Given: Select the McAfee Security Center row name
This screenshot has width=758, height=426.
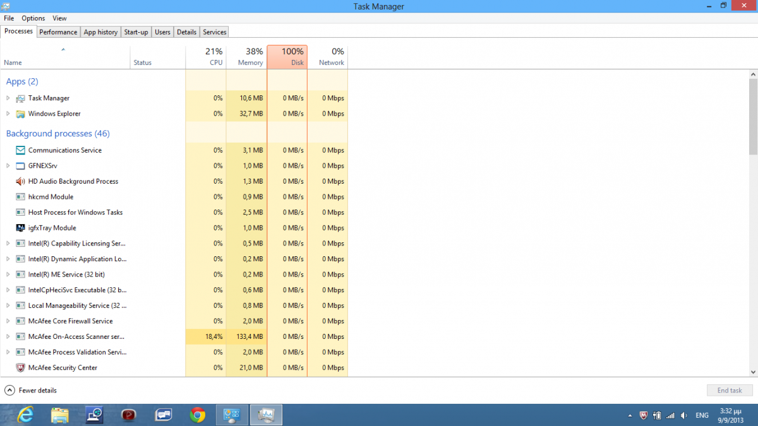Looking at the screenshot, I should point(63,368).
